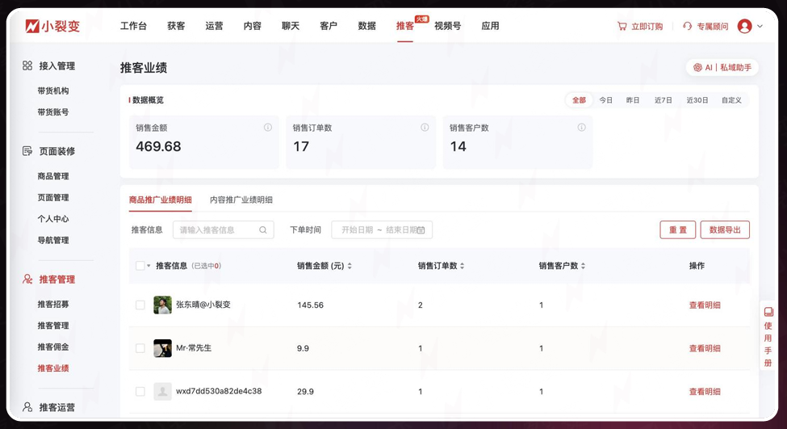The image size is (787, 429).
Task: Toggle the select-all header checkbox
Action: 140,266
